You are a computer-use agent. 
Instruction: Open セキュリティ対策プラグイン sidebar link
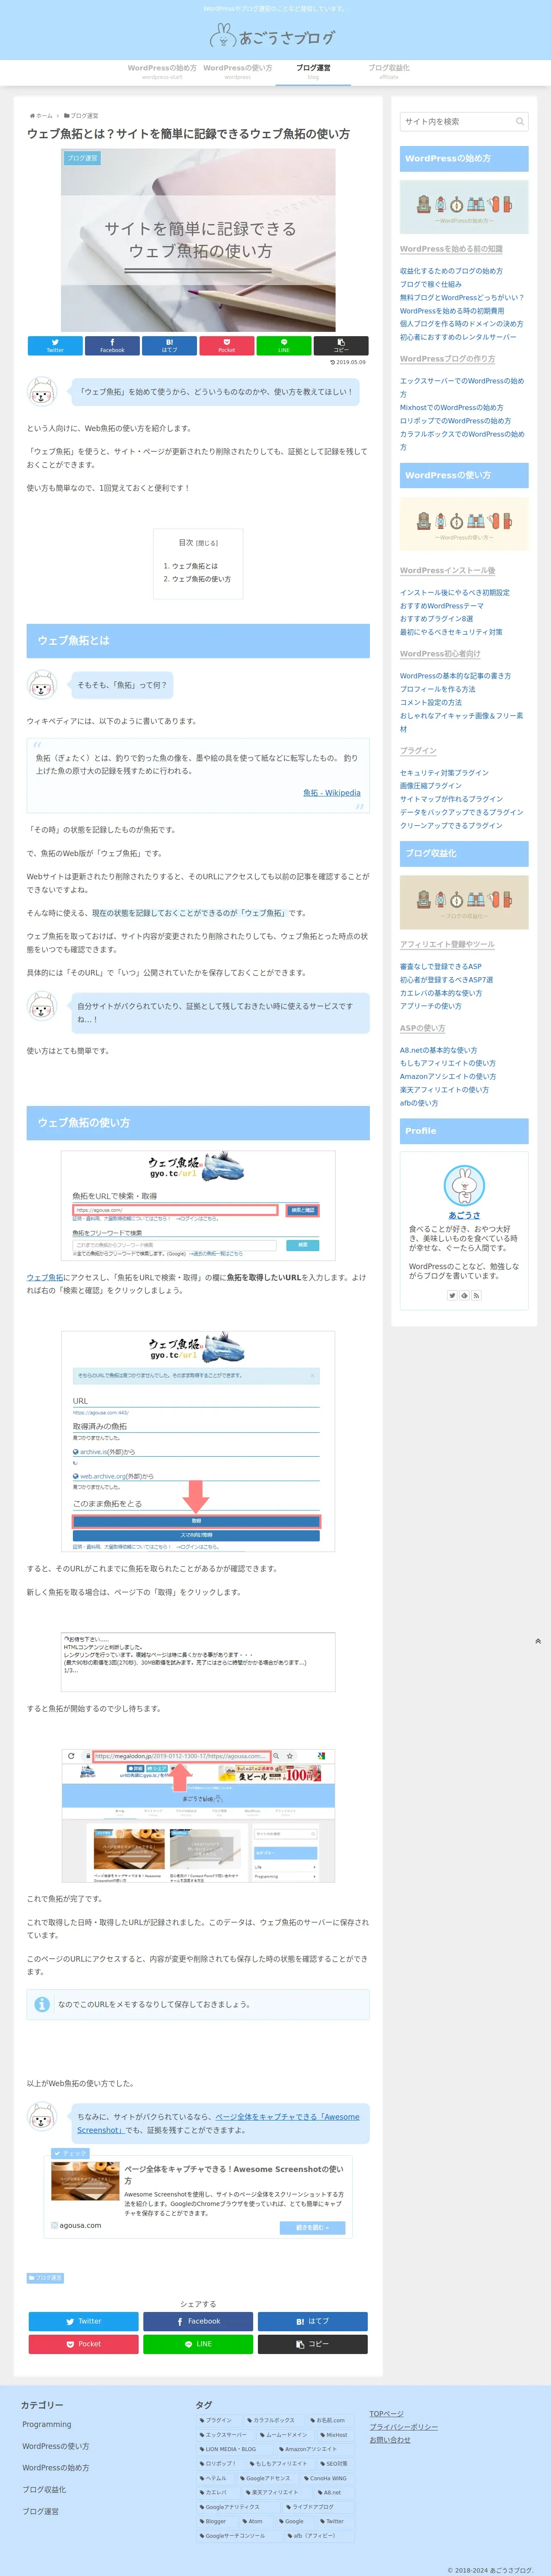[444, 773]
